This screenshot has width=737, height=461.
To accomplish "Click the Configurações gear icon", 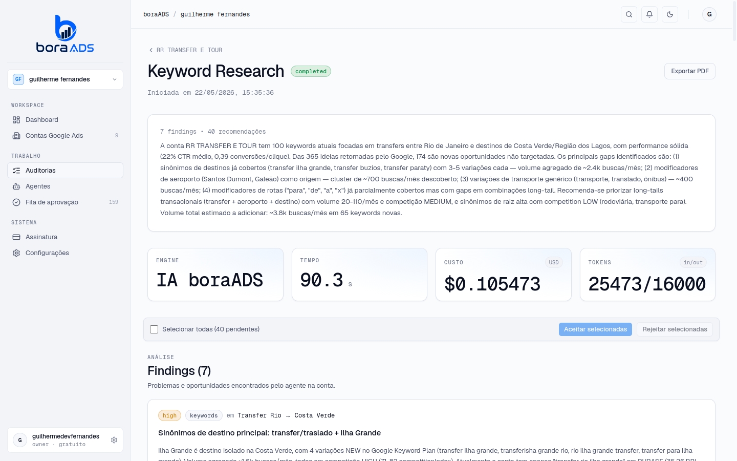I will (x=16, y=253).
